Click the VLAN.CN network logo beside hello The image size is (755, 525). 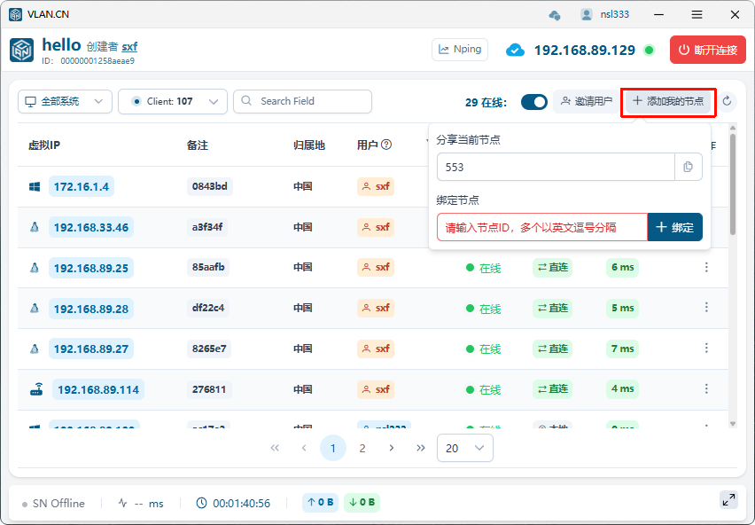(x=21, y=50)
